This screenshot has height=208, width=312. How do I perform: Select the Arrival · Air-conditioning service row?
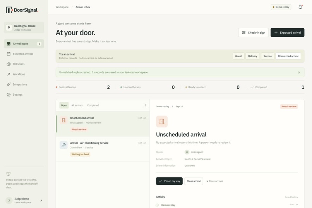pos(103,149)
